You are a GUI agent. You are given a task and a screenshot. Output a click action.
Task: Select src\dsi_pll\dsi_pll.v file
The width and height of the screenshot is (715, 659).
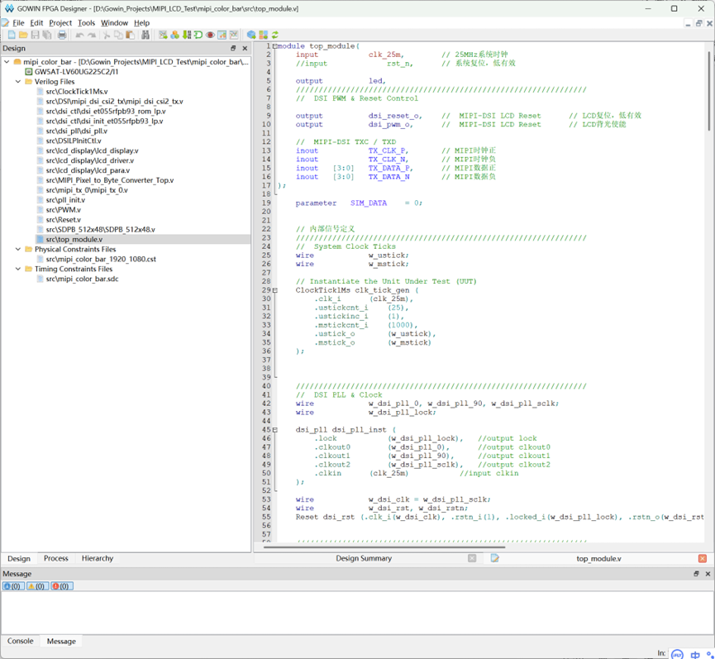pos(77,131)
